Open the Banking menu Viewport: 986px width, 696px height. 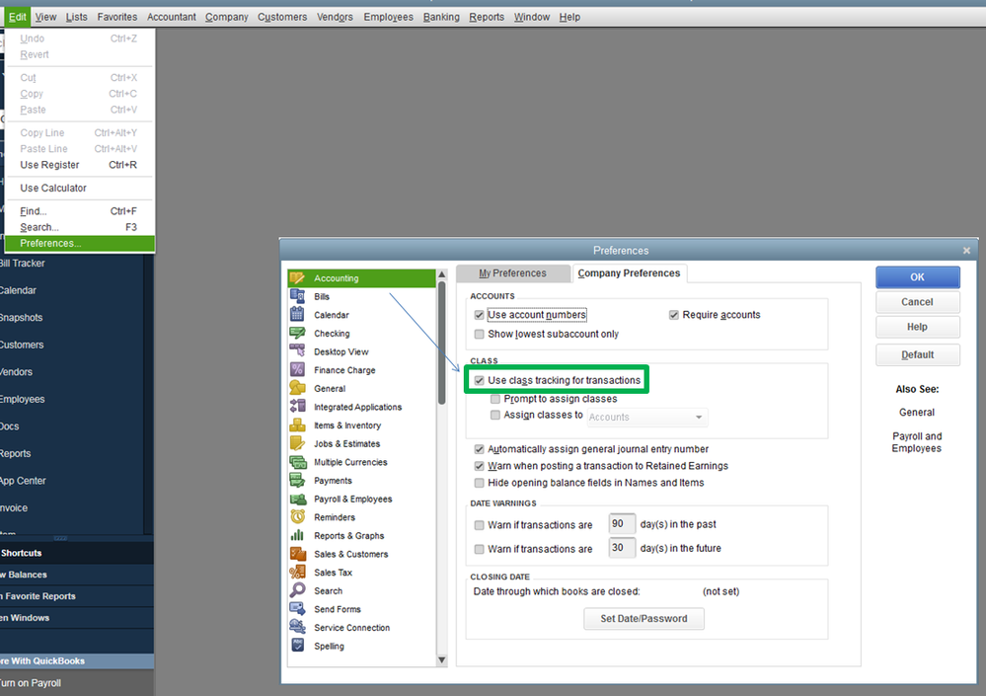441,17
